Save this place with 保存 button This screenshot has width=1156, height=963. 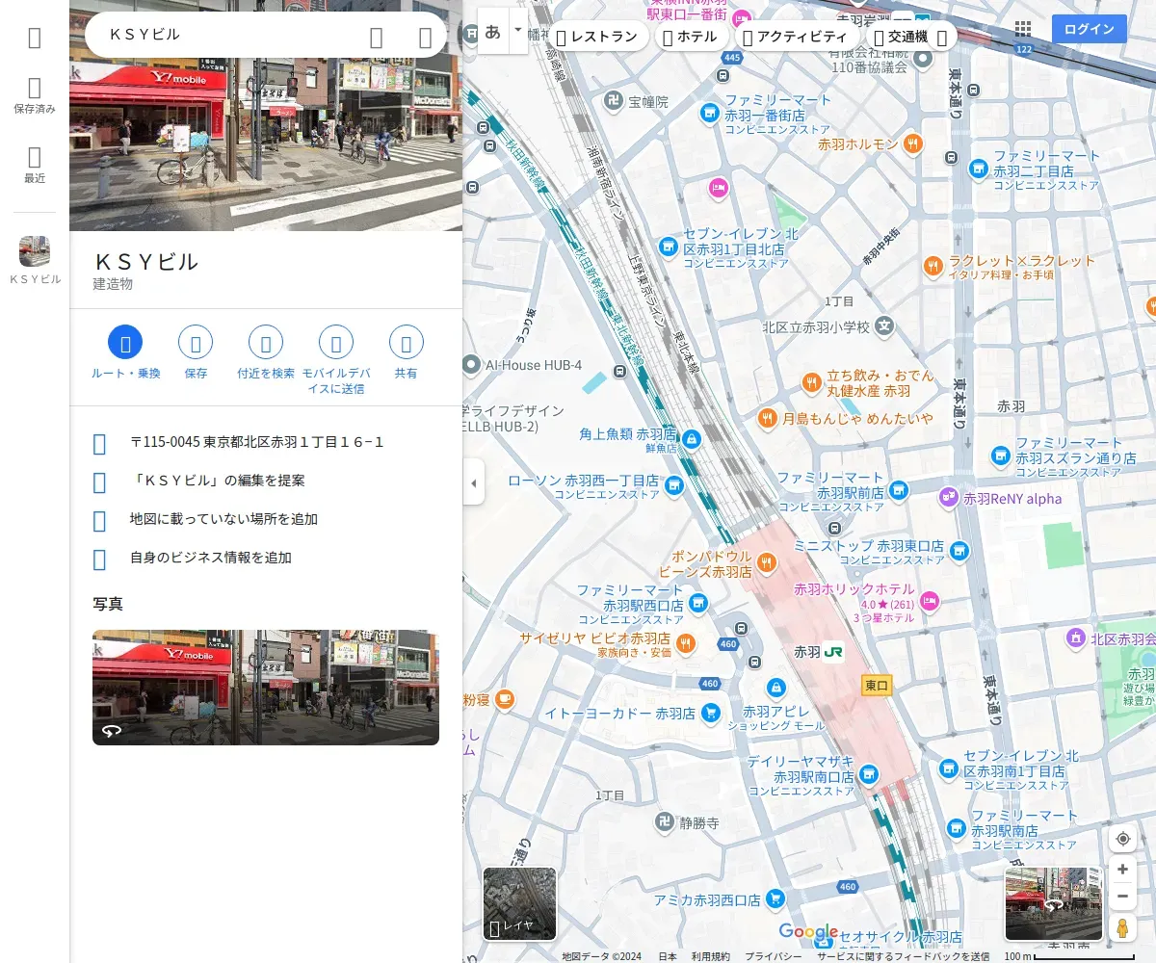pos(196,351)
